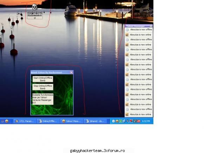Click the Yahoo! Messenger popup title bar
The height and width of the screenshot is (153, 204).
tap(139, 26)
